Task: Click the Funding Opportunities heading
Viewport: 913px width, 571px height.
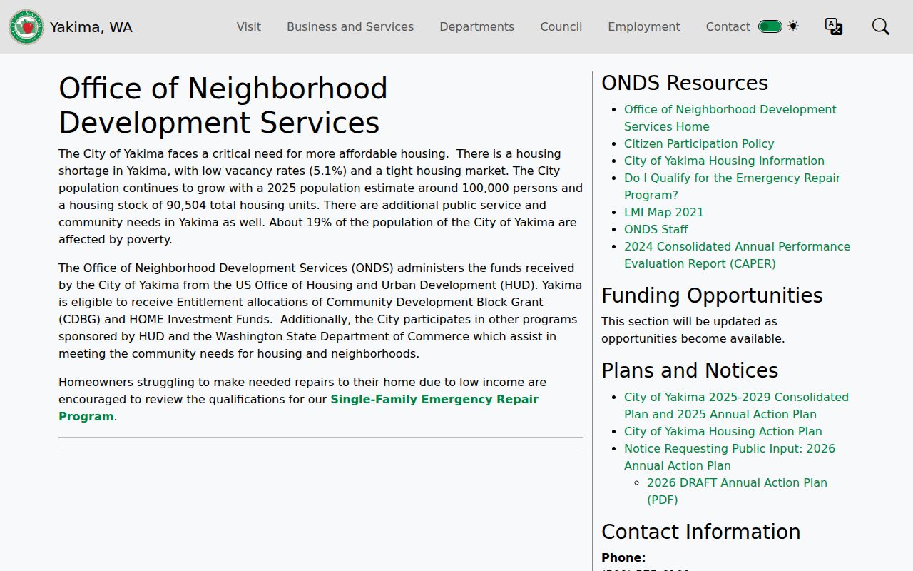Action: (x=712, y=295)
